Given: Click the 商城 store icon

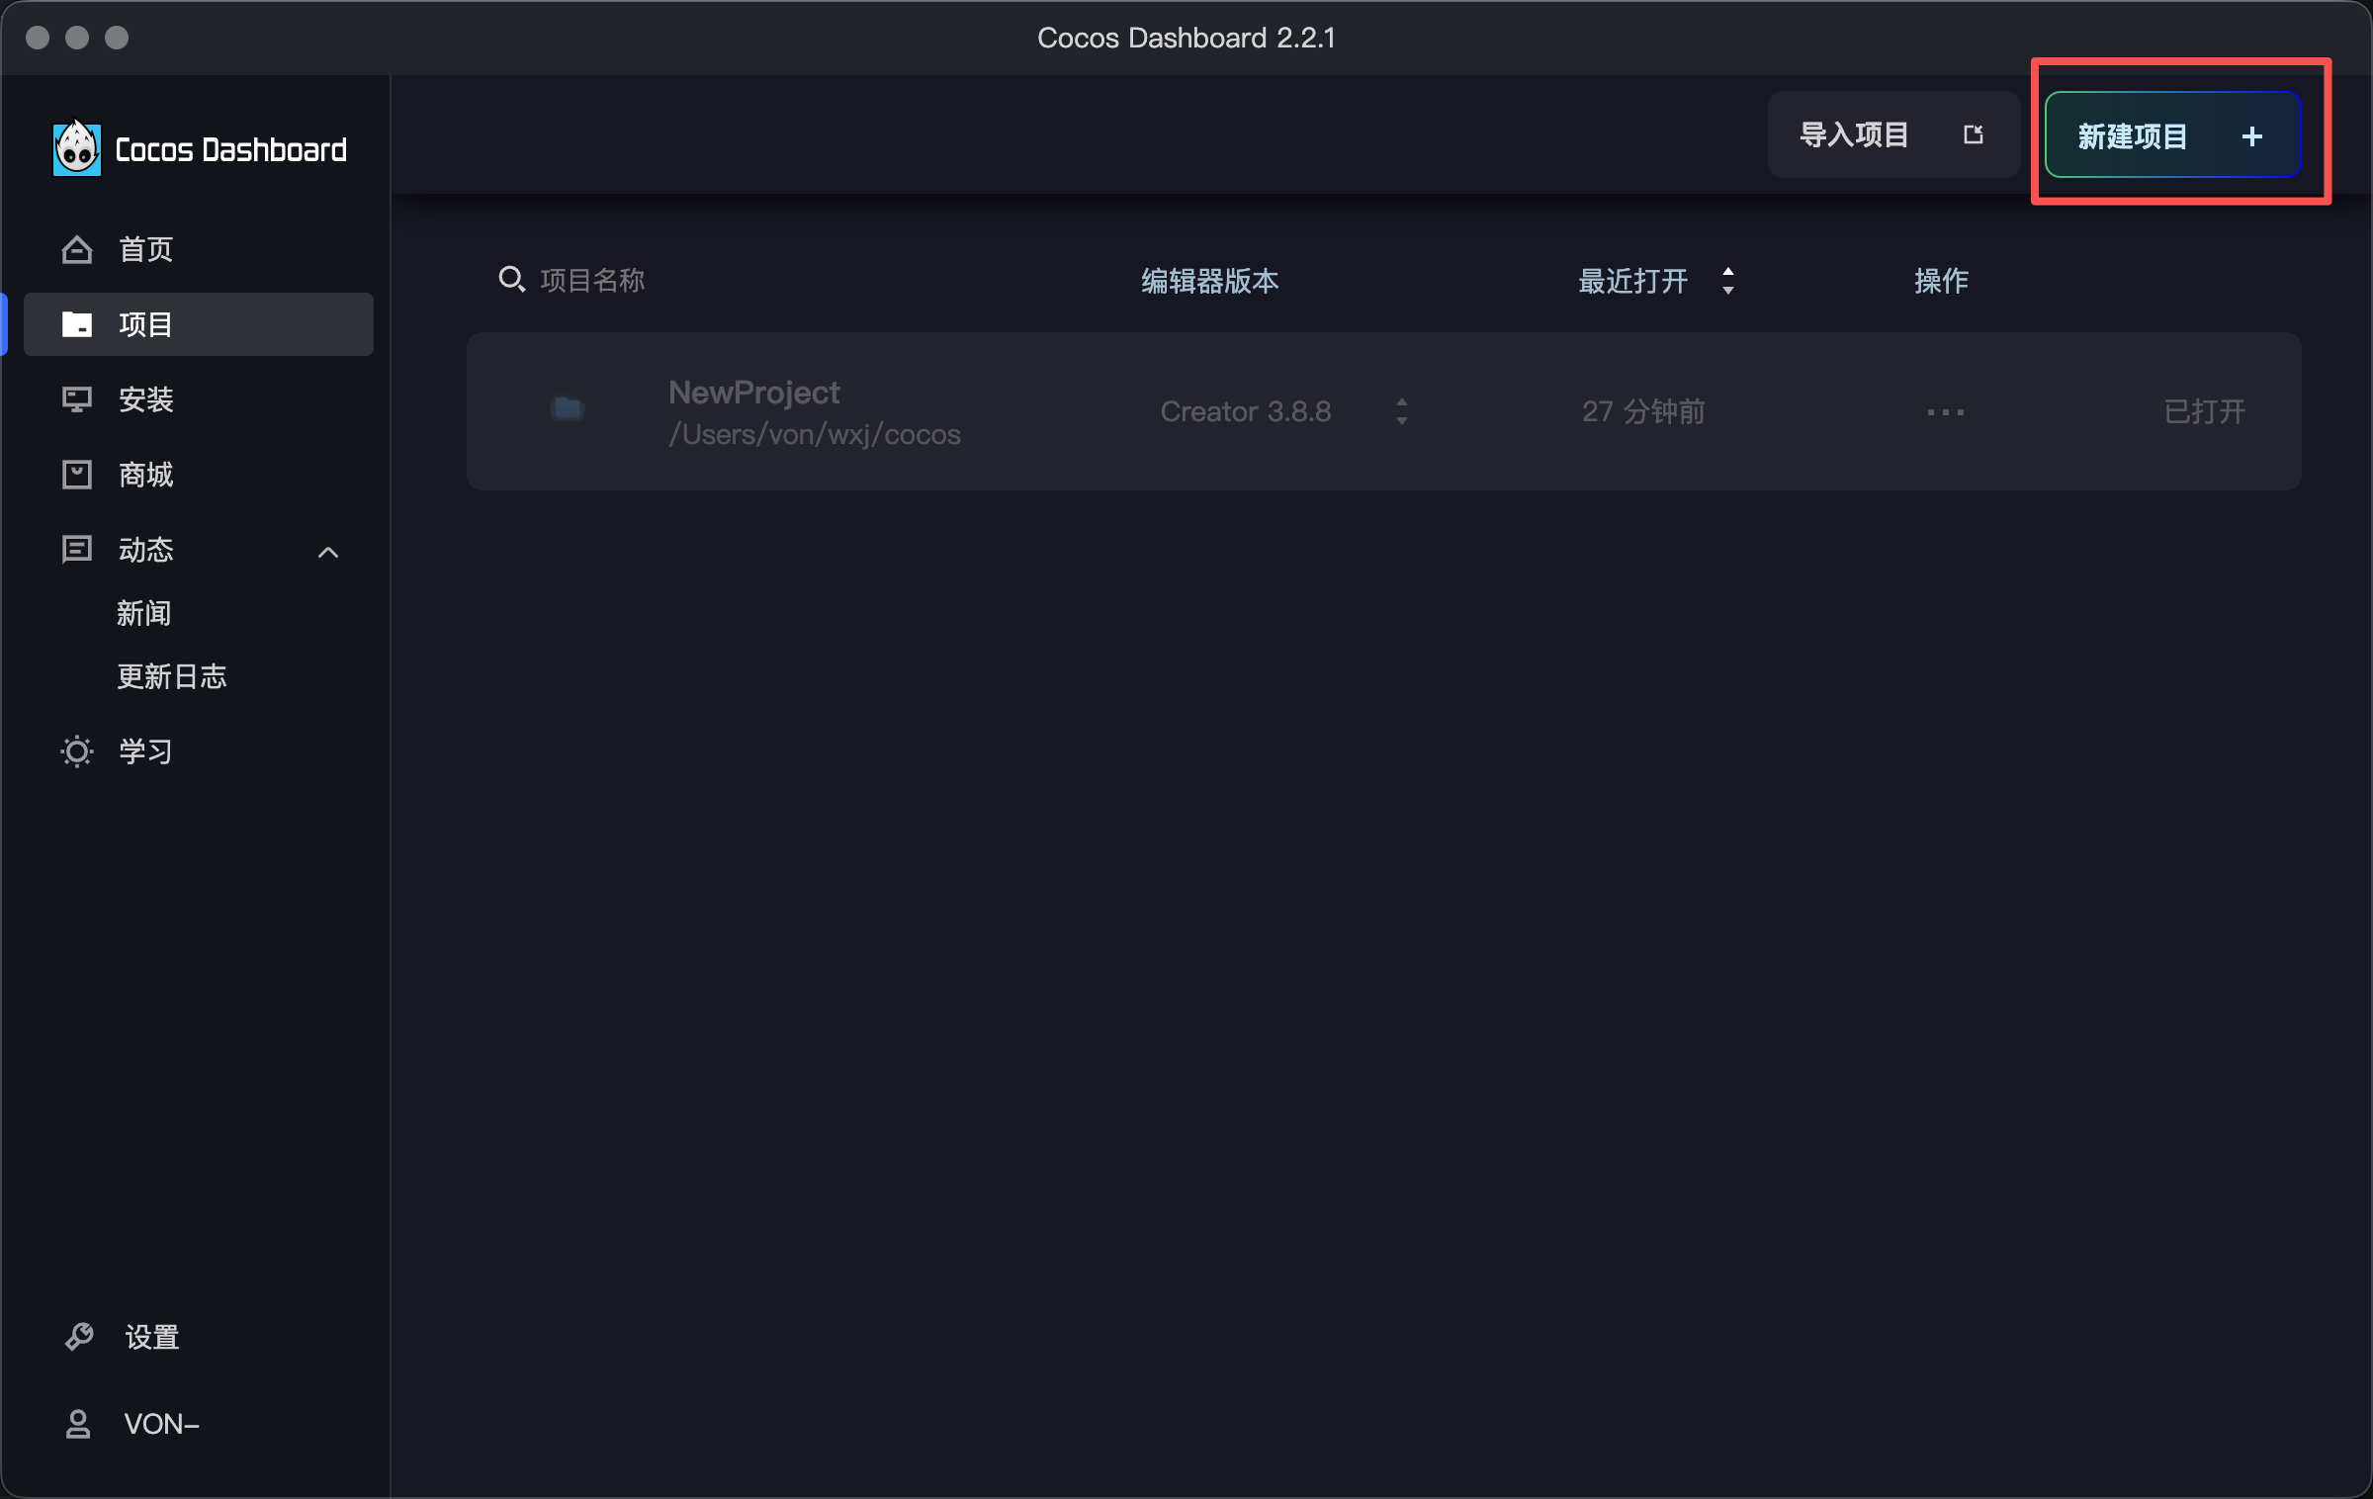Looking at the screenshot, I should (x=77, y=475).
